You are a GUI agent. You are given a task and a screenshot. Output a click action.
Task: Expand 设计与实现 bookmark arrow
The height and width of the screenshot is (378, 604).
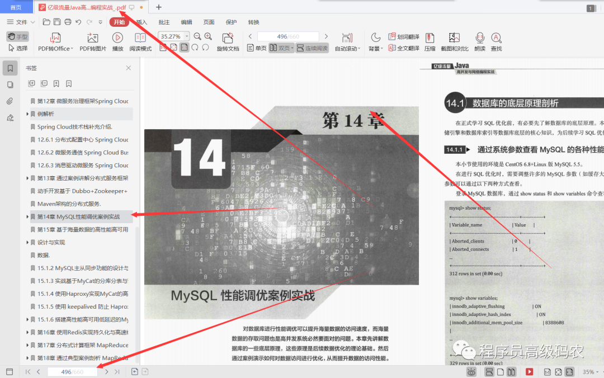pyautogui.click(x=27, y=242)
